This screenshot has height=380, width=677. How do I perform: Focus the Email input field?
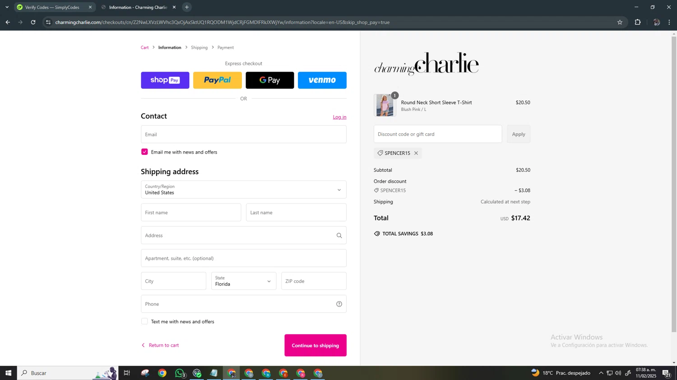coord(243,134)
